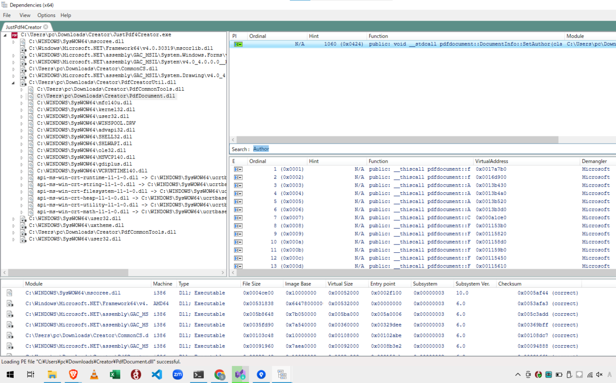616x383 pixels.
Task: Open VLC media player from taskbar
Action: coord(94,374)
